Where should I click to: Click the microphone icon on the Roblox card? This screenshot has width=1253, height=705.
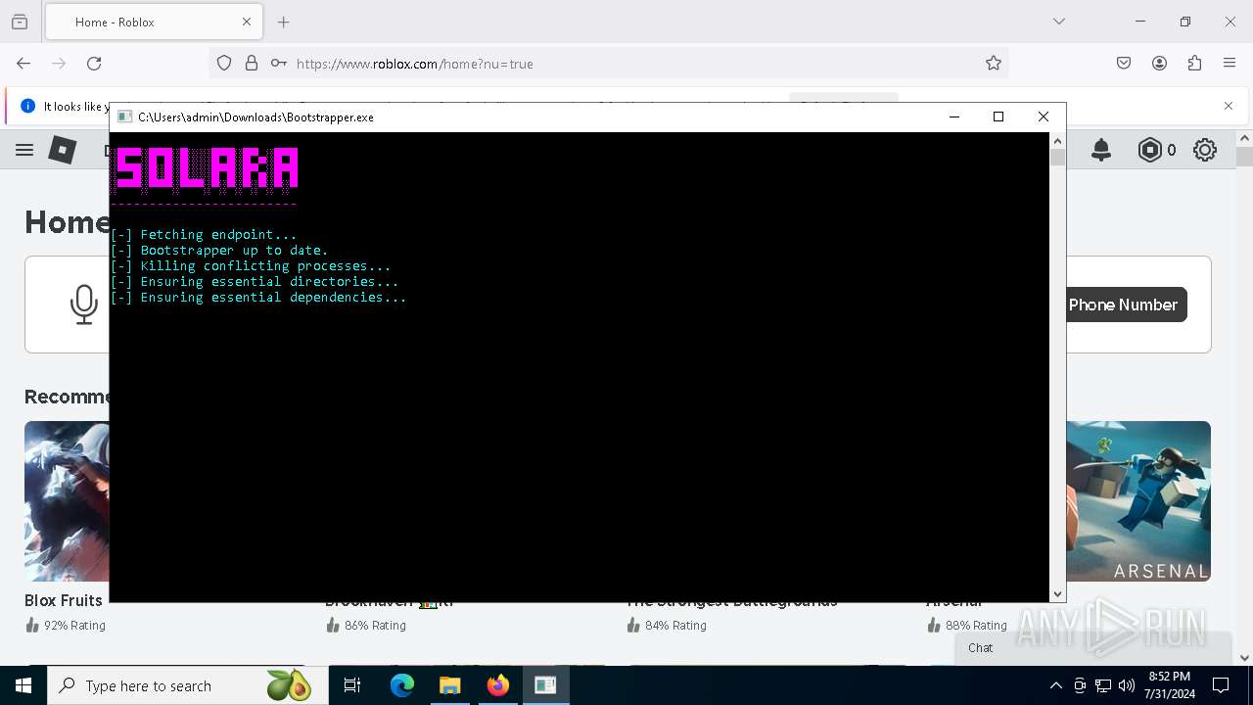coord(84,305)
